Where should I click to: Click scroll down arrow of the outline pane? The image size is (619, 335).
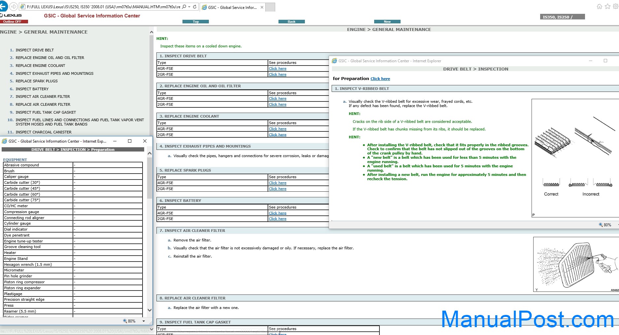click(x=151, y=329)
